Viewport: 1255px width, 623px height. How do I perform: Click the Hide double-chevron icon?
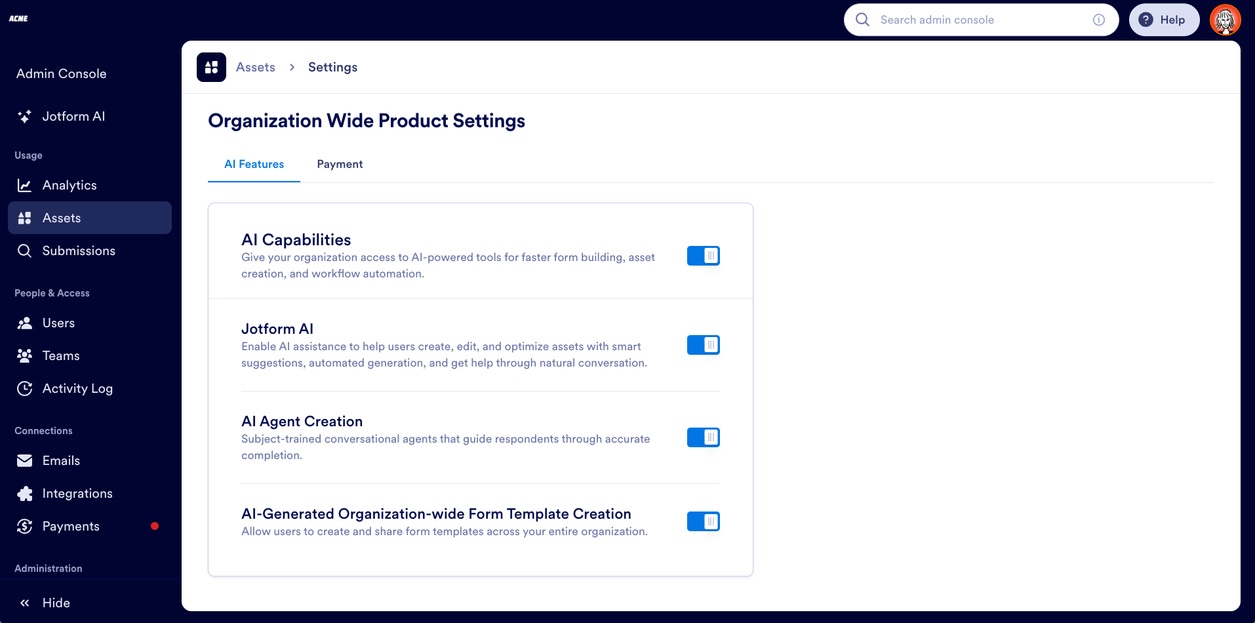(24, 603)
